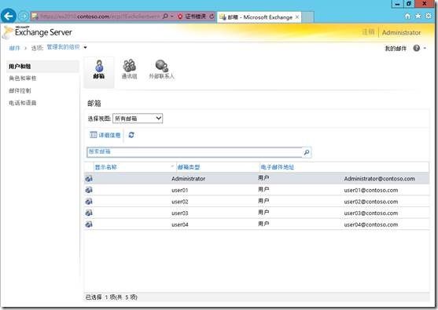The image size is (438, 310).
Task: Select the user01 display name cell
Action: (179, 191)
